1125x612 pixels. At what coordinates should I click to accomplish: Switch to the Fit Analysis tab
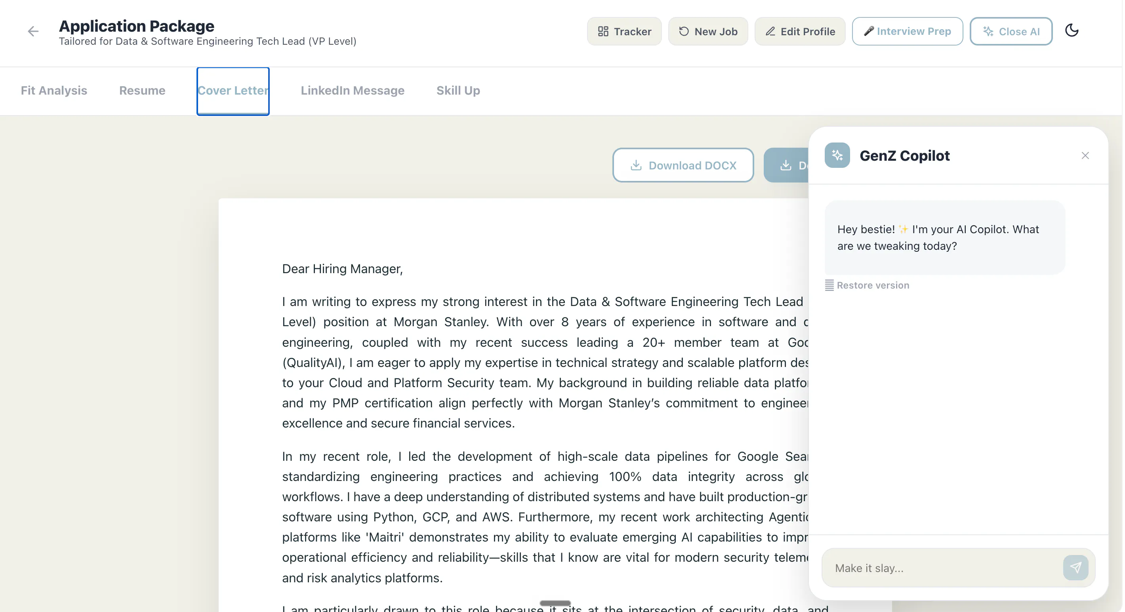54,90
